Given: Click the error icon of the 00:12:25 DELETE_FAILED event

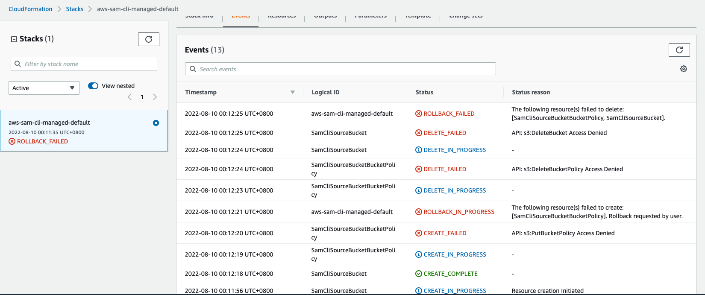Looking at the screenshot, I should pyautogui.click(x=419, y=133).
